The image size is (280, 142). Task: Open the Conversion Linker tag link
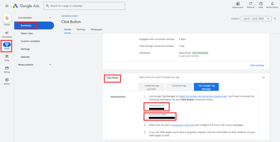click(x=182, y=125)
